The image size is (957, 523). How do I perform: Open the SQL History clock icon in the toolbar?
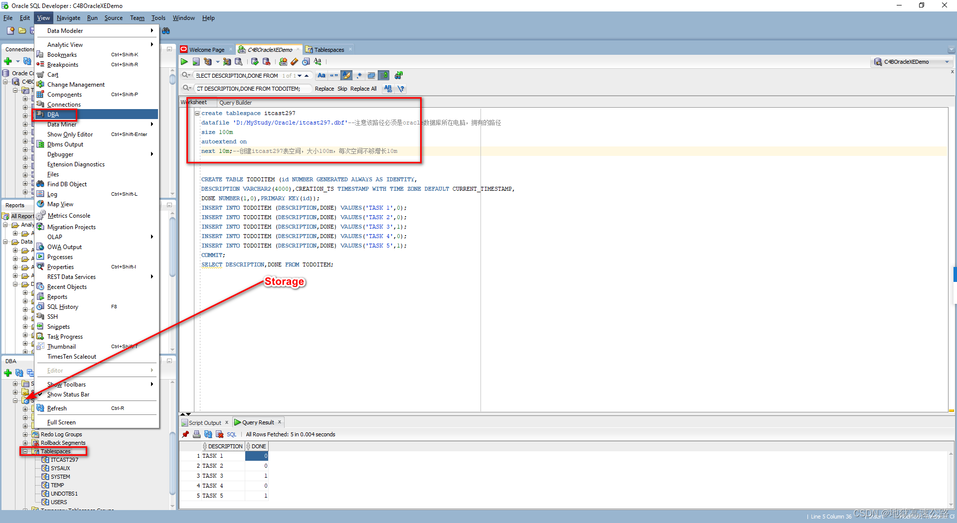pyautogui.click(x=306, y=62)
